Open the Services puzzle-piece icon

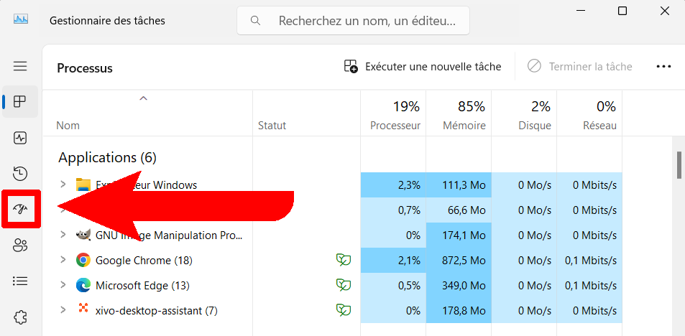(20, 317)
